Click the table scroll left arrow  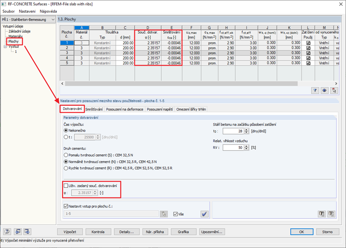(x=62, y=84)
